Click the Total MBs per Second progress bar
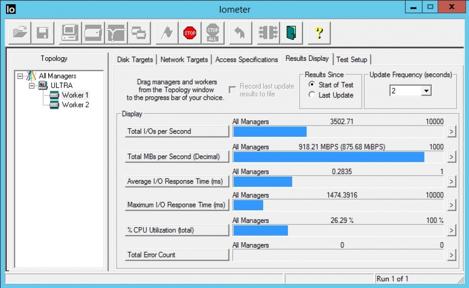The image size is (469, 288). (338, 157)
